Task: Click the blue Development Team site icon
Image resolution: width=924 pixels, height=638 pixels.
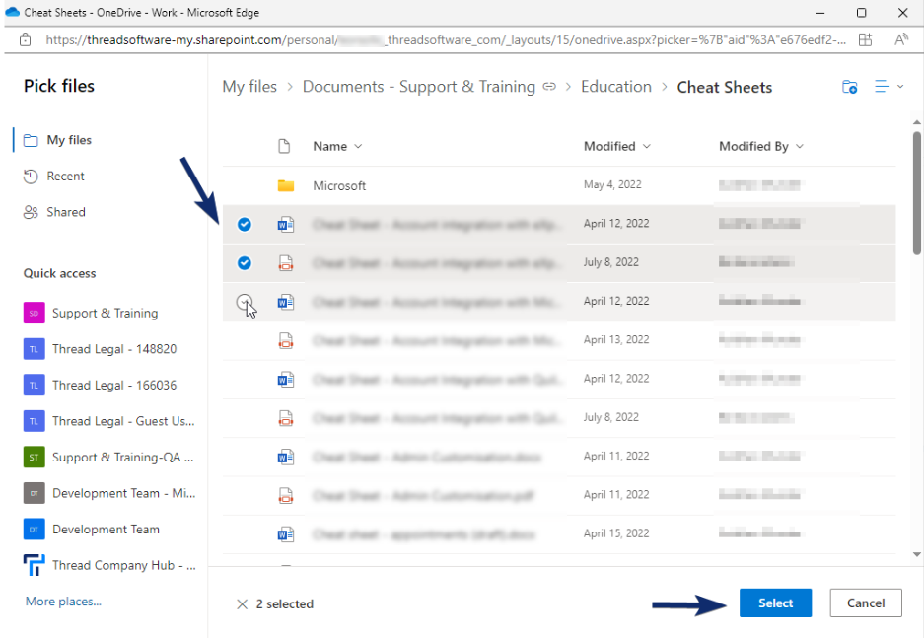Action: pos(34,529)
